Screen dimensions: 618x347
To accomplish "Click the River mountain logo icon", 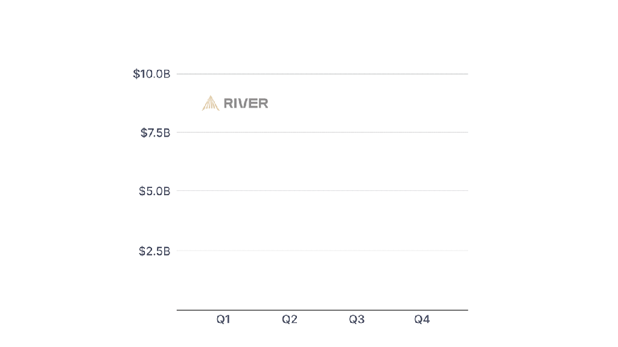I will (210, 103).
